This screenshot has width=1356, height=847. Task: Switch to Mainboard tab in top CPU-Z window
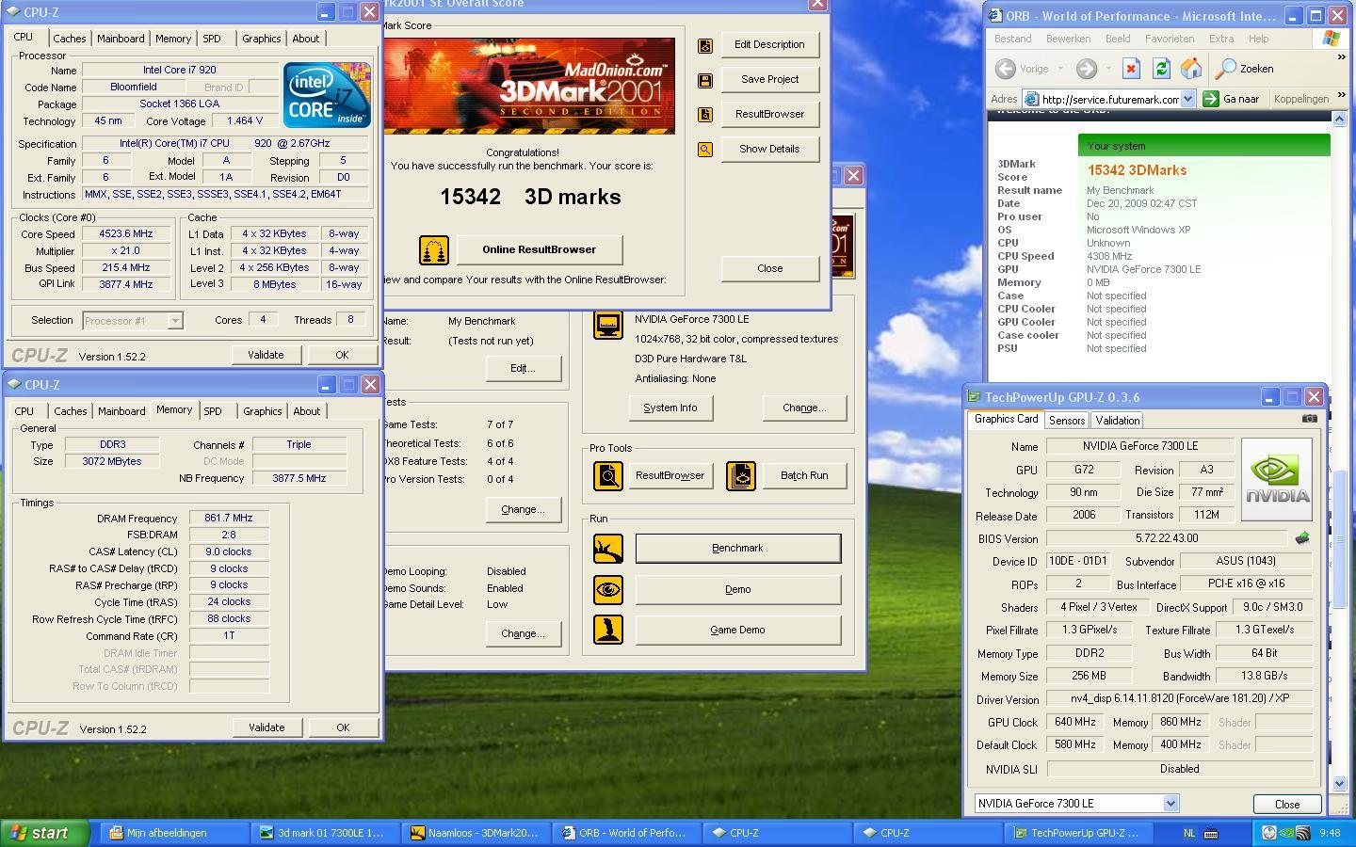[x=121, y=39]
